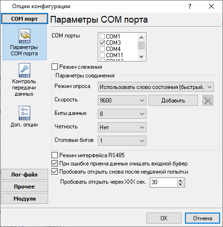Click the retry seconds field showing 30
The height and width of the screenshot is (227, 223).
pyautogui.click(x=163, y=182)
